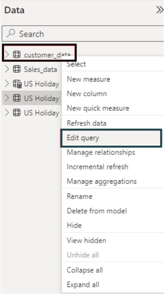This screenshot has height=296, width=165.
Task: Click into the Search field
Action: 83,34
